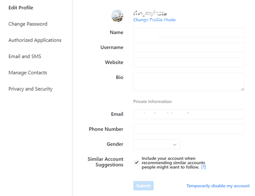Open the Gender dropdown
Viewport: 255px width, 196px height.
pos(156,144)
